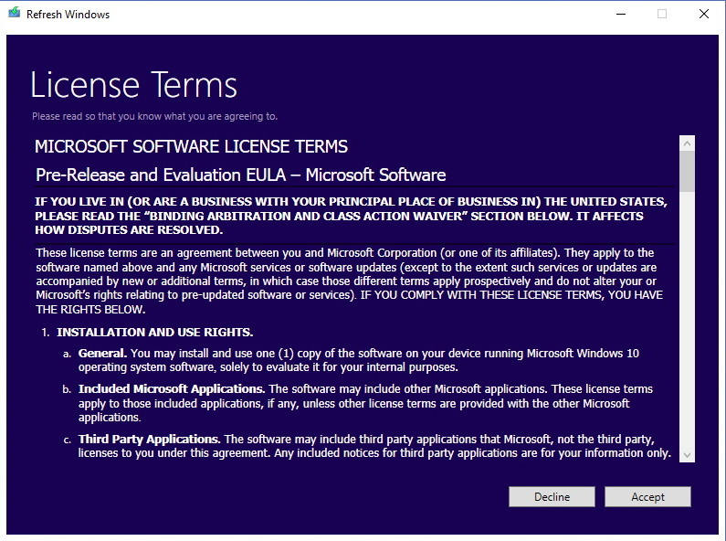Click the Included Microsoft Applications clause
Screen dimensions: 726x541
click(365, 403)
